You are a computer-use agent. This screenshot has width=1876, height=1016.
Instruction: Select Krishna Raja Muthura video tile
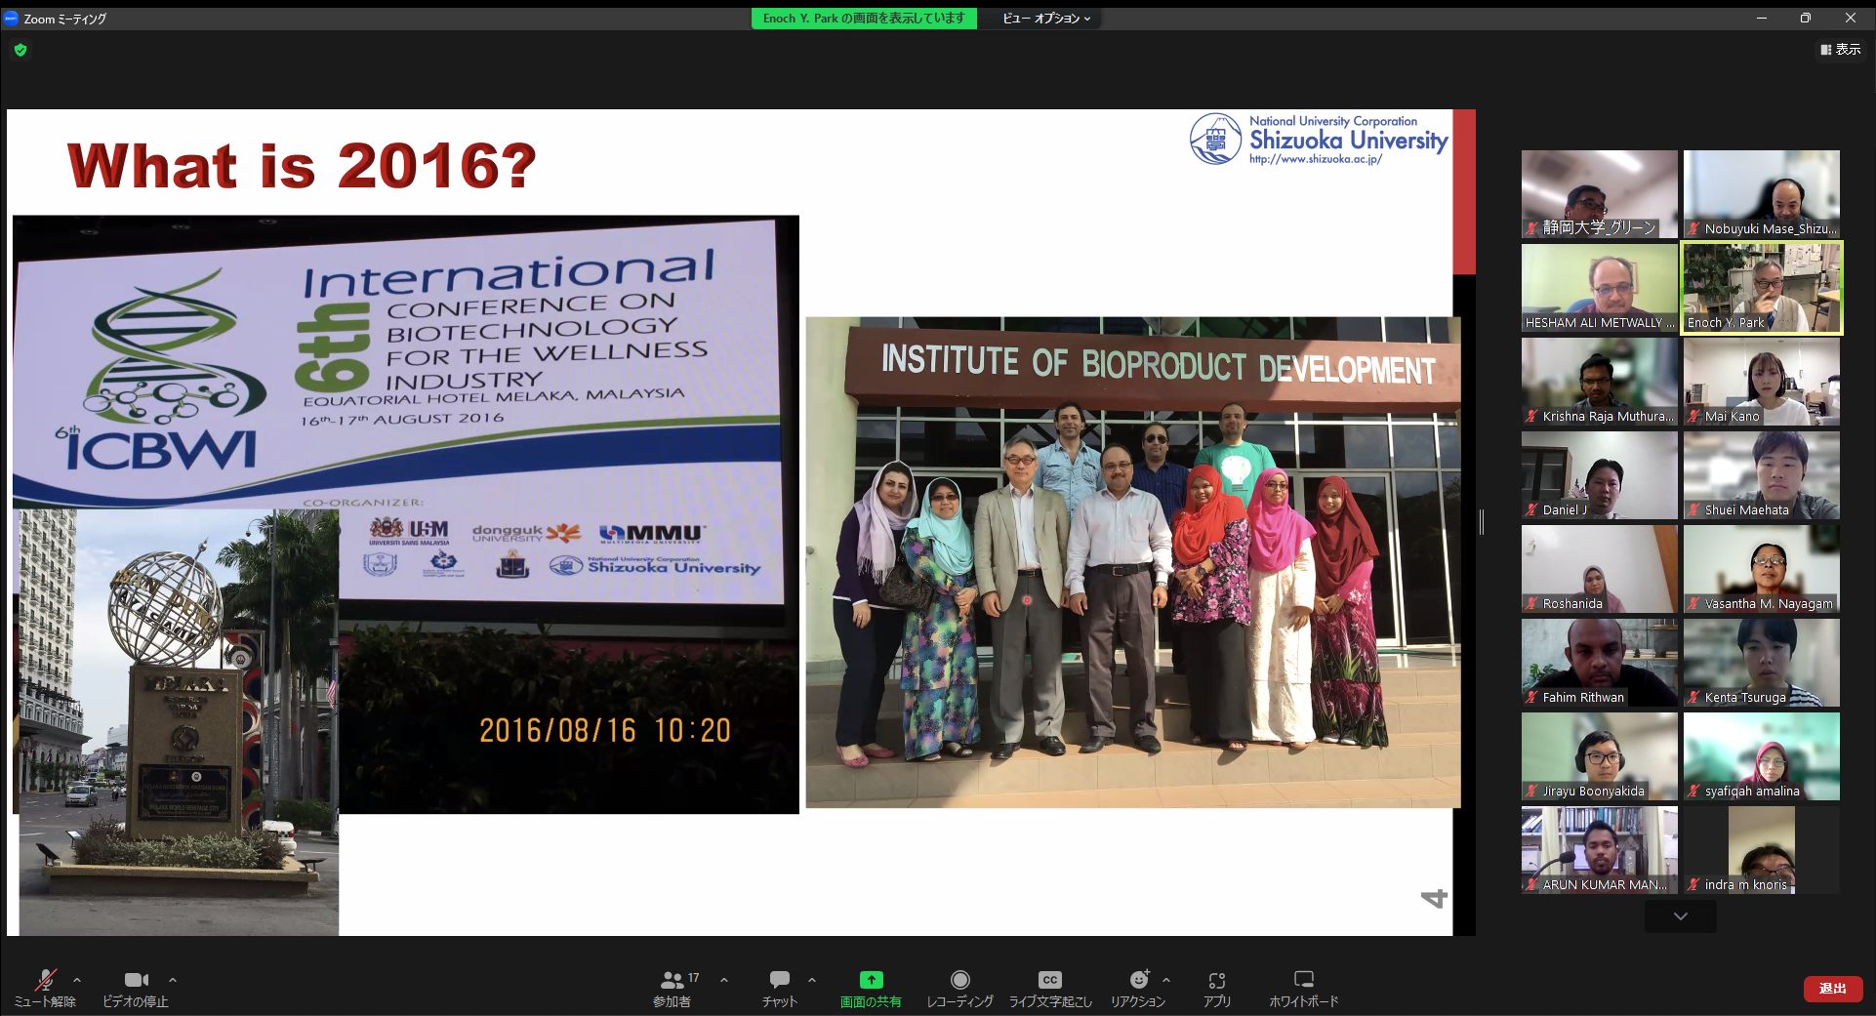pyautogui.click(x=1599, y=381)
